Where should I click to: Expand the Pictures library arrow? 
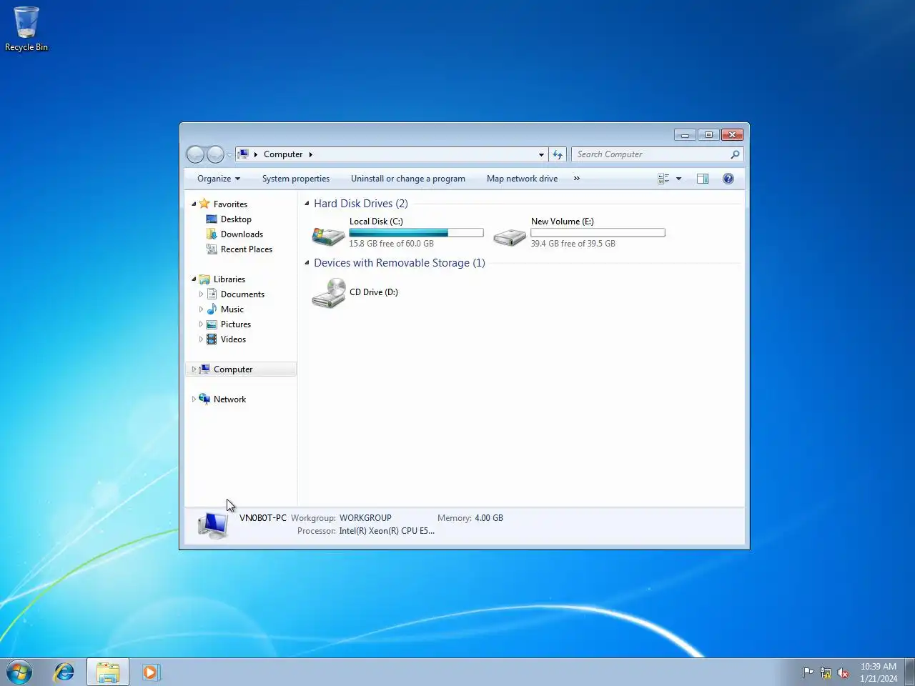[201, 324]
